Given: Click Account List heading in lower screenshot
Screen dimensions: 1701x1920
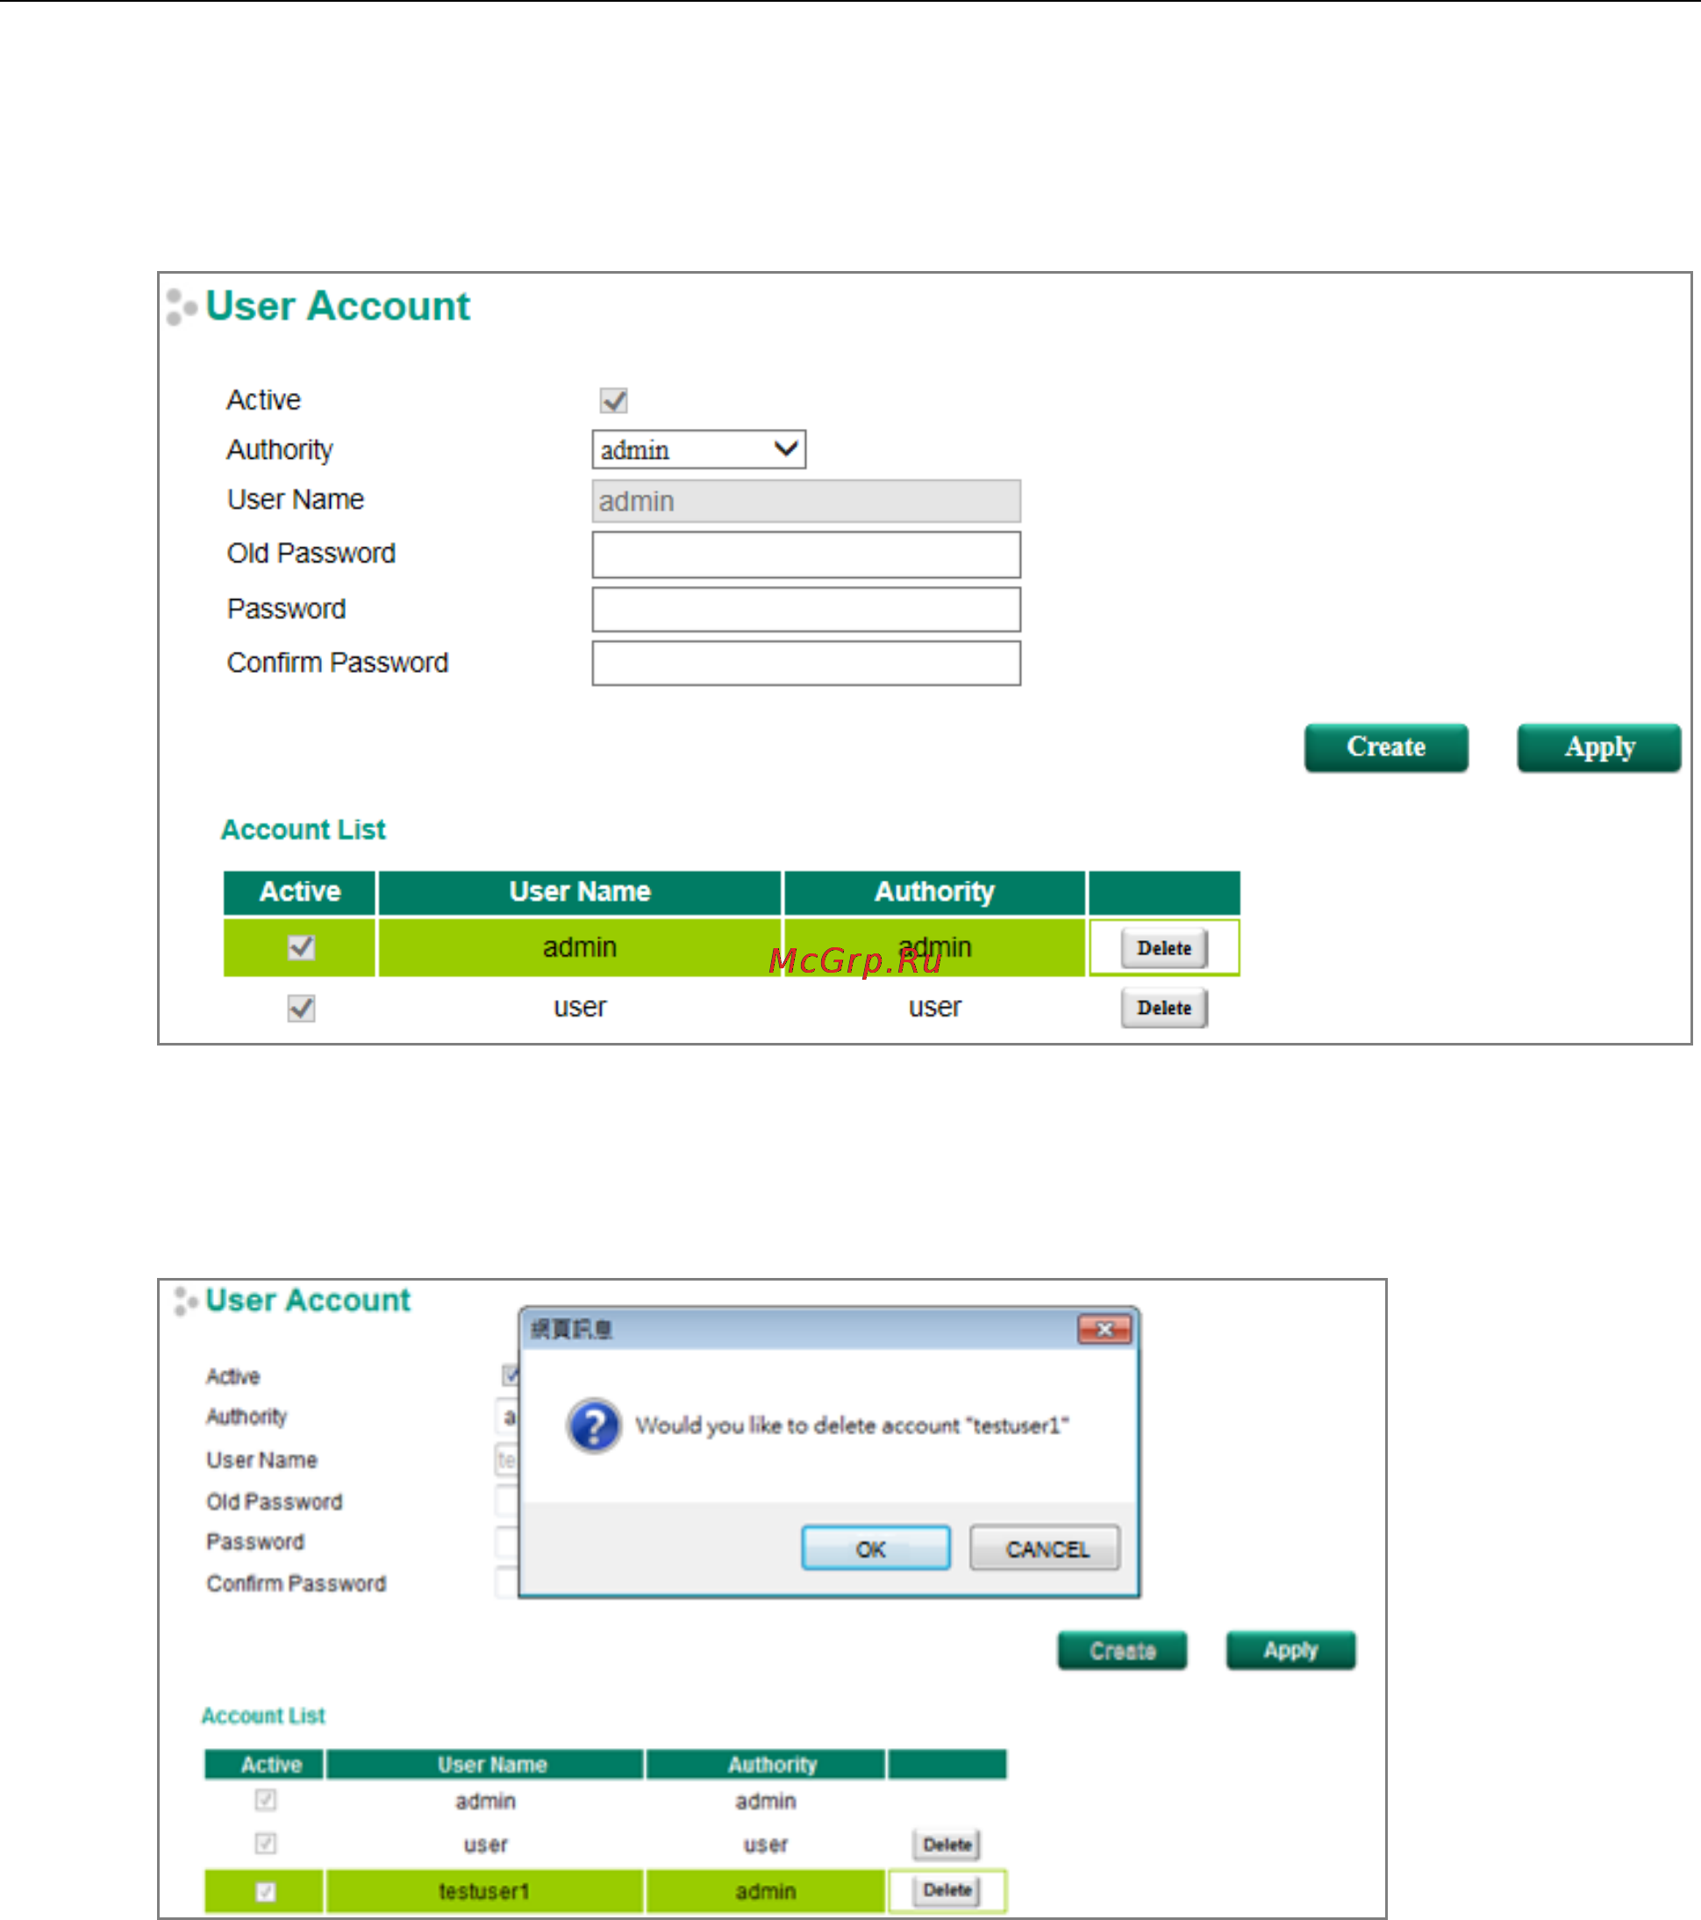Looking at the screenshot, I should tap(263, 1716).
